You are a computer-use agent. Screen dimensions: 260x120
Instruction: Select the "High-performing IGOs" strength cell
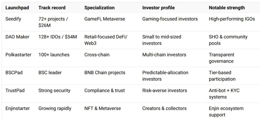pyautogui.click(x=232, y=19)
